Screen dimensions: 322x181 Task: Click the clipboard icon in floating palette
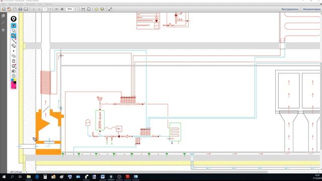point(14,76)
